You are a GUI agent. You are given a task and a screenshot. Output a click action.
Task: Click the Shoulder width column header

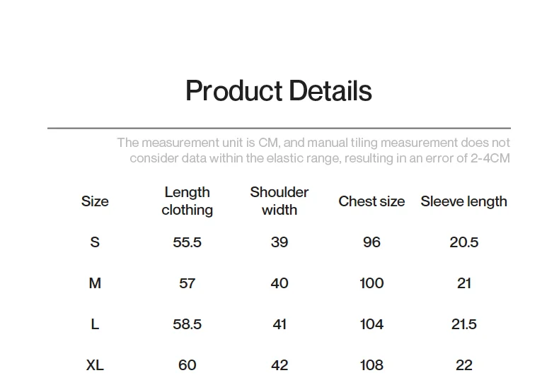279,201
